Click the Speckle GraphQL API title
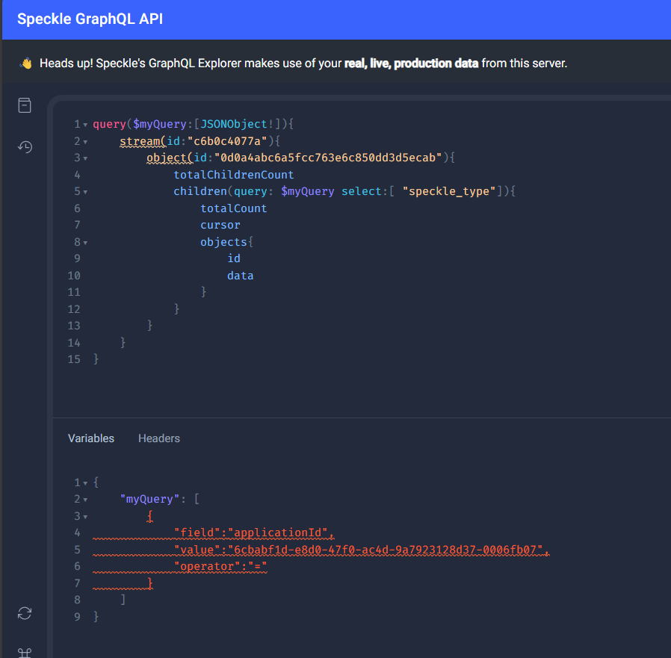Image resolution: width=671 pixels, height=658 pixels. click(x=90, y=19)
